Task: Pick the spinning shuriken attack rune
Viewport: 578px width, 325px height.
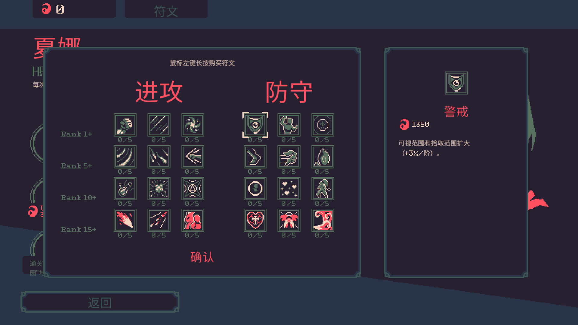Action: click(192, 125)
